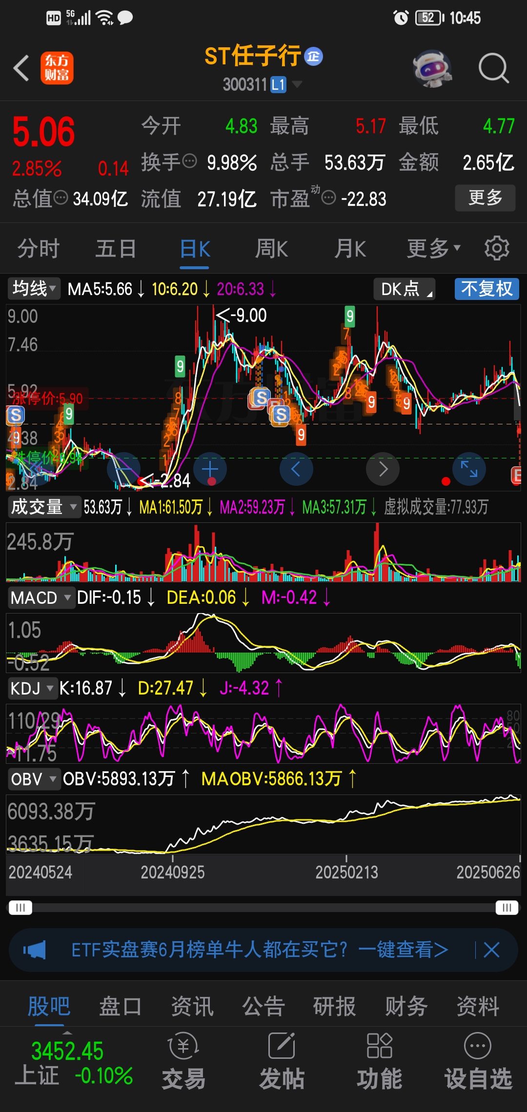This screenshot has height=1112, width=527.
Task: Tap alarm clock icon in status bar
Action: [x=401, y=18]
